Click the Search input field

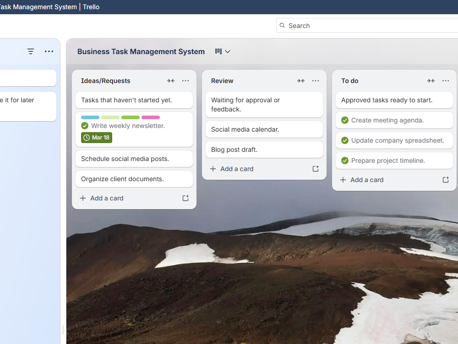tap(367, 25)
